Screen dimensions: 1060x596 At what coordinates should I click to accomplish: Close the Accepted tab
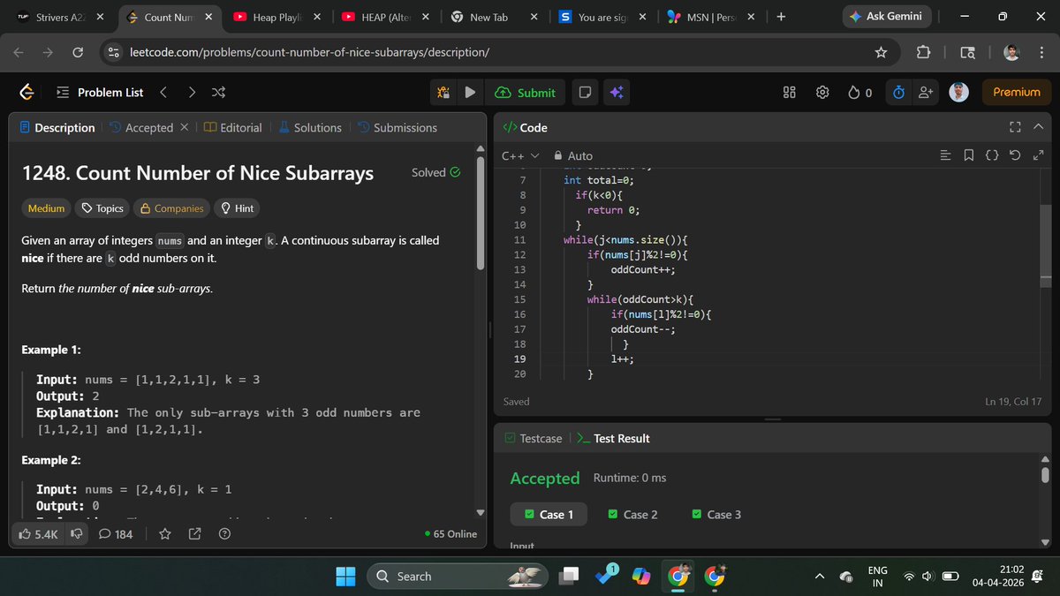(185, 127)
